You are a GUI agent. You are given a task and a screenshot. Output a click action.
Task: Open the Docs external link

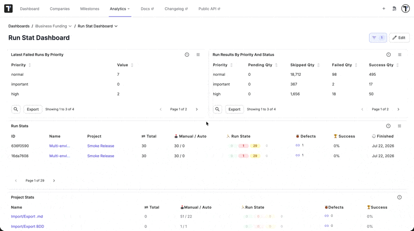click(x=147, y=9)
